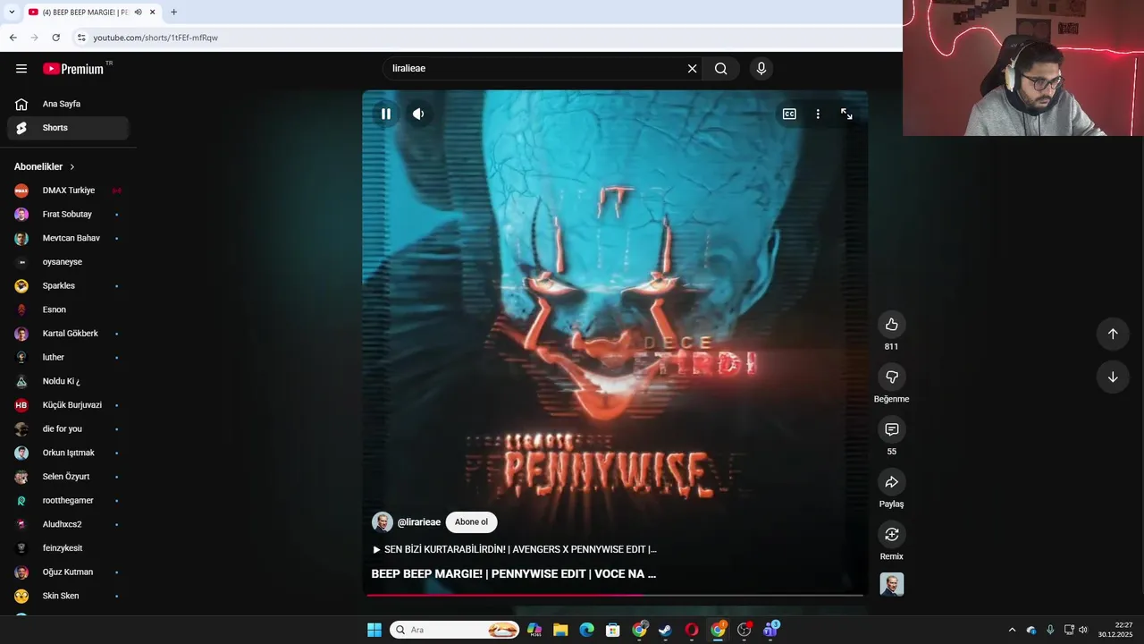Click the YouTube Premium logo
Screen dimensions: 1144x644
coord(73,69)
